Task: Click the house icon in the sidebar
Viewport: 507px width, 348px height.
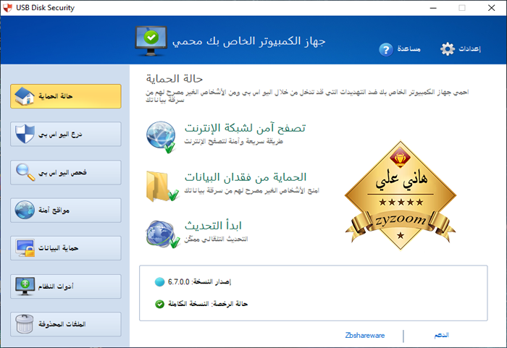Action: pos(25,96)
